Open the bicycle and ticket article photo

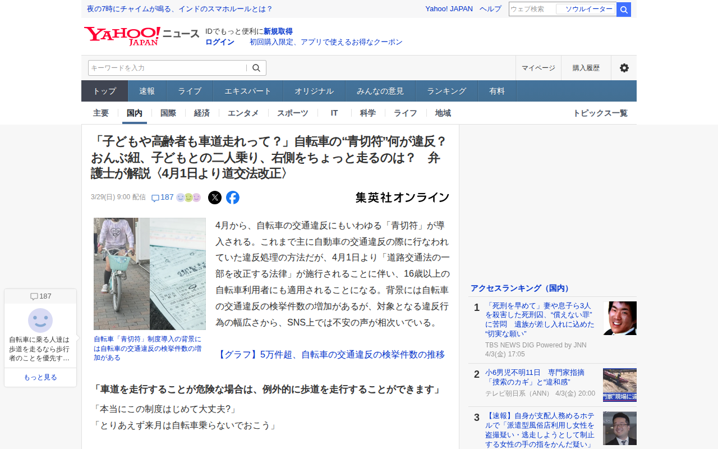coord(150,274)
